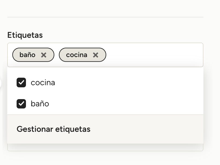Image resolution: width=220 pixels, height=165 pixels.
Task: Select the cocina chip label text
Action: tap(77, 55)
